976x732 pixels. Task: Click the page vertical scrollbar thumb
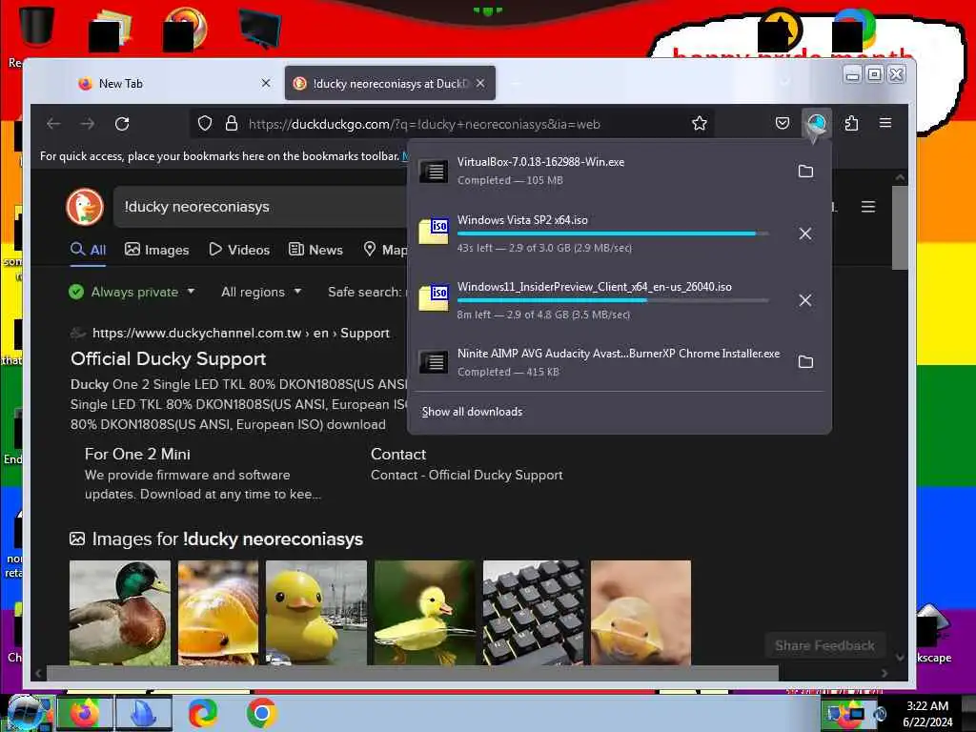click(x=900, y=228)
